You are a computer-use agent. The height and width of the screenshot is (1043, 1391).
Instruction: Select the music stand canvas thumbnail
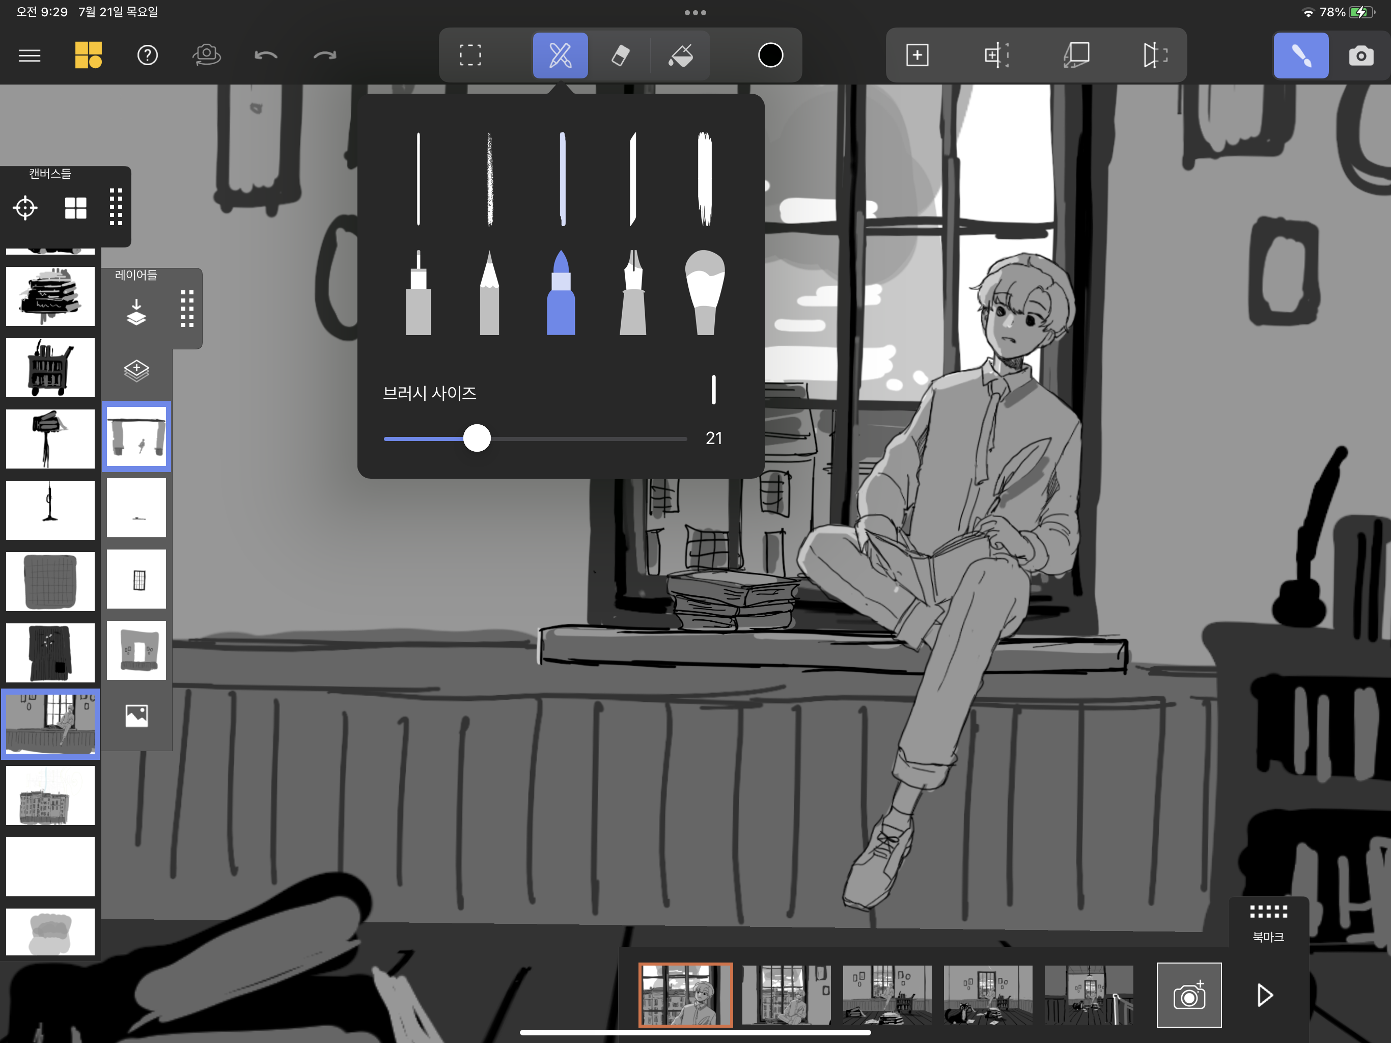pyautogui.click(x=50, y=438)
